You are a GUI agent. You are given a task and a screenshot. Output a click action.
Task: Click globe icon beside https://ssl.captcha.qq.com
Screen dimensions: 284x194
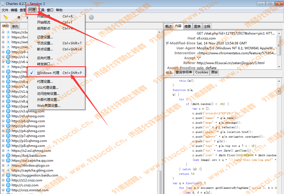[8, 160]
